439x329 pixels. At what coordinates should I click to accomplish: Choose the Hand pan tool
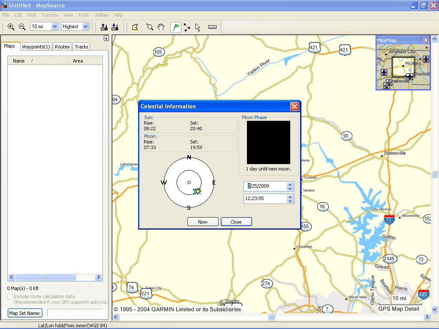tap(160, 27)
